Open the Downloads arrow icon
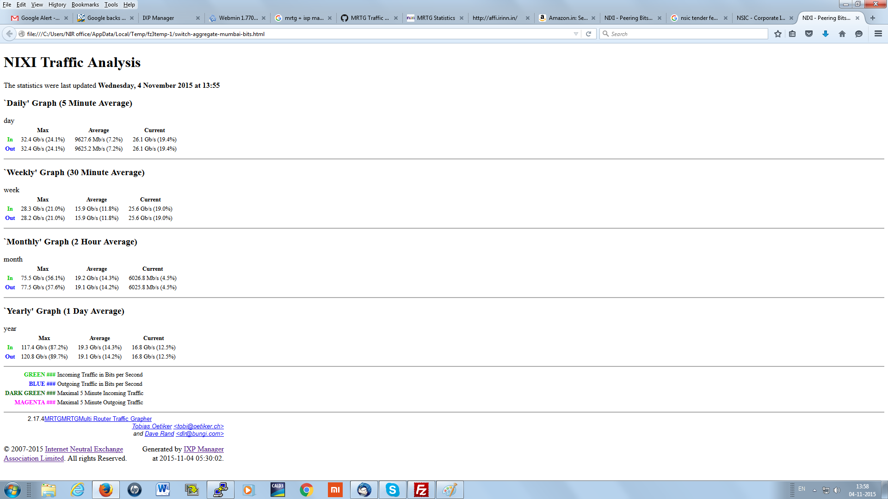888x499 pixels. point(826,34)
